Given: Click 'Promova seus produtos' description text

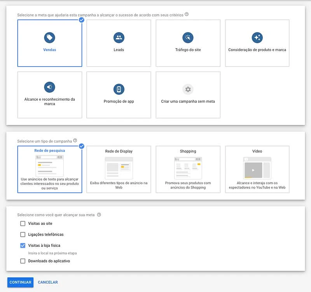Looking at the screenshot, I should point(188,185).
